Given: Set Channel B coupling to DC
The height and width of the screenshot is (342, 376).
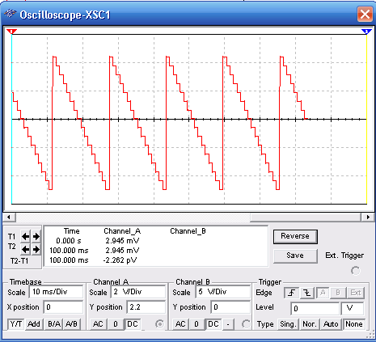Looking at the screenshot, I should 213,324.
